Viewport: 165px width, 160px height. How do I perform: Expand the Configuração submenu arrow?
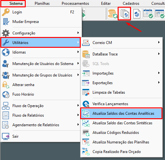(x=78, y=33)
